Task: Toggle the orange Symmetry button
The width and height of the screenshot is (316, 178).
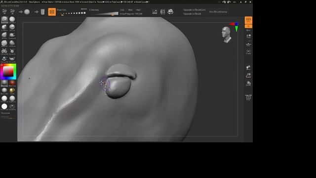Action: point(52,12)
